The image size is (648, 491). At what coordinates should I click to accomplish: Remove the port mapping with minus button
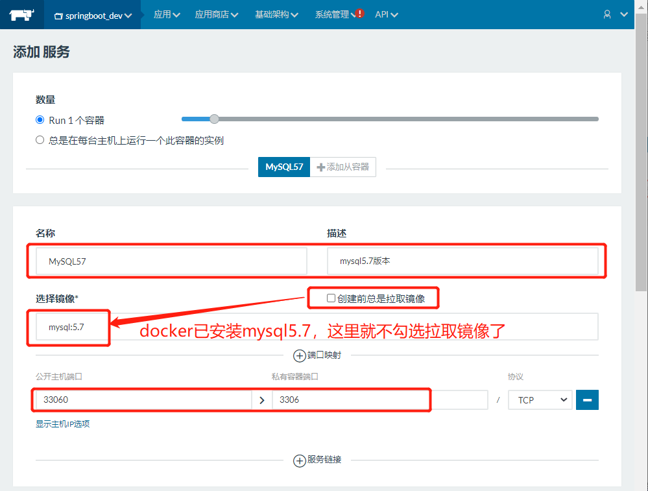[x=587, y=400]
